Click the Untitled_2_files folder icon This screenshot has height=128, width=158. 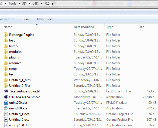tap(6, 86)
